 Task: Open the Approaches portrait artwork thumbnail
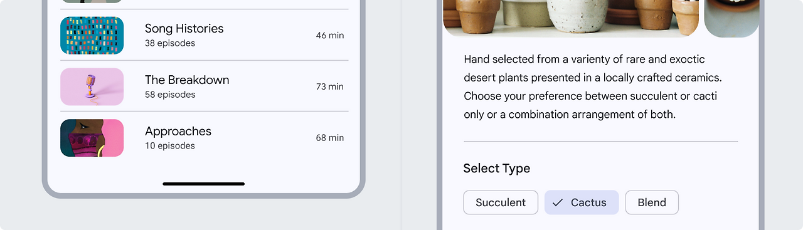[92, 138]
